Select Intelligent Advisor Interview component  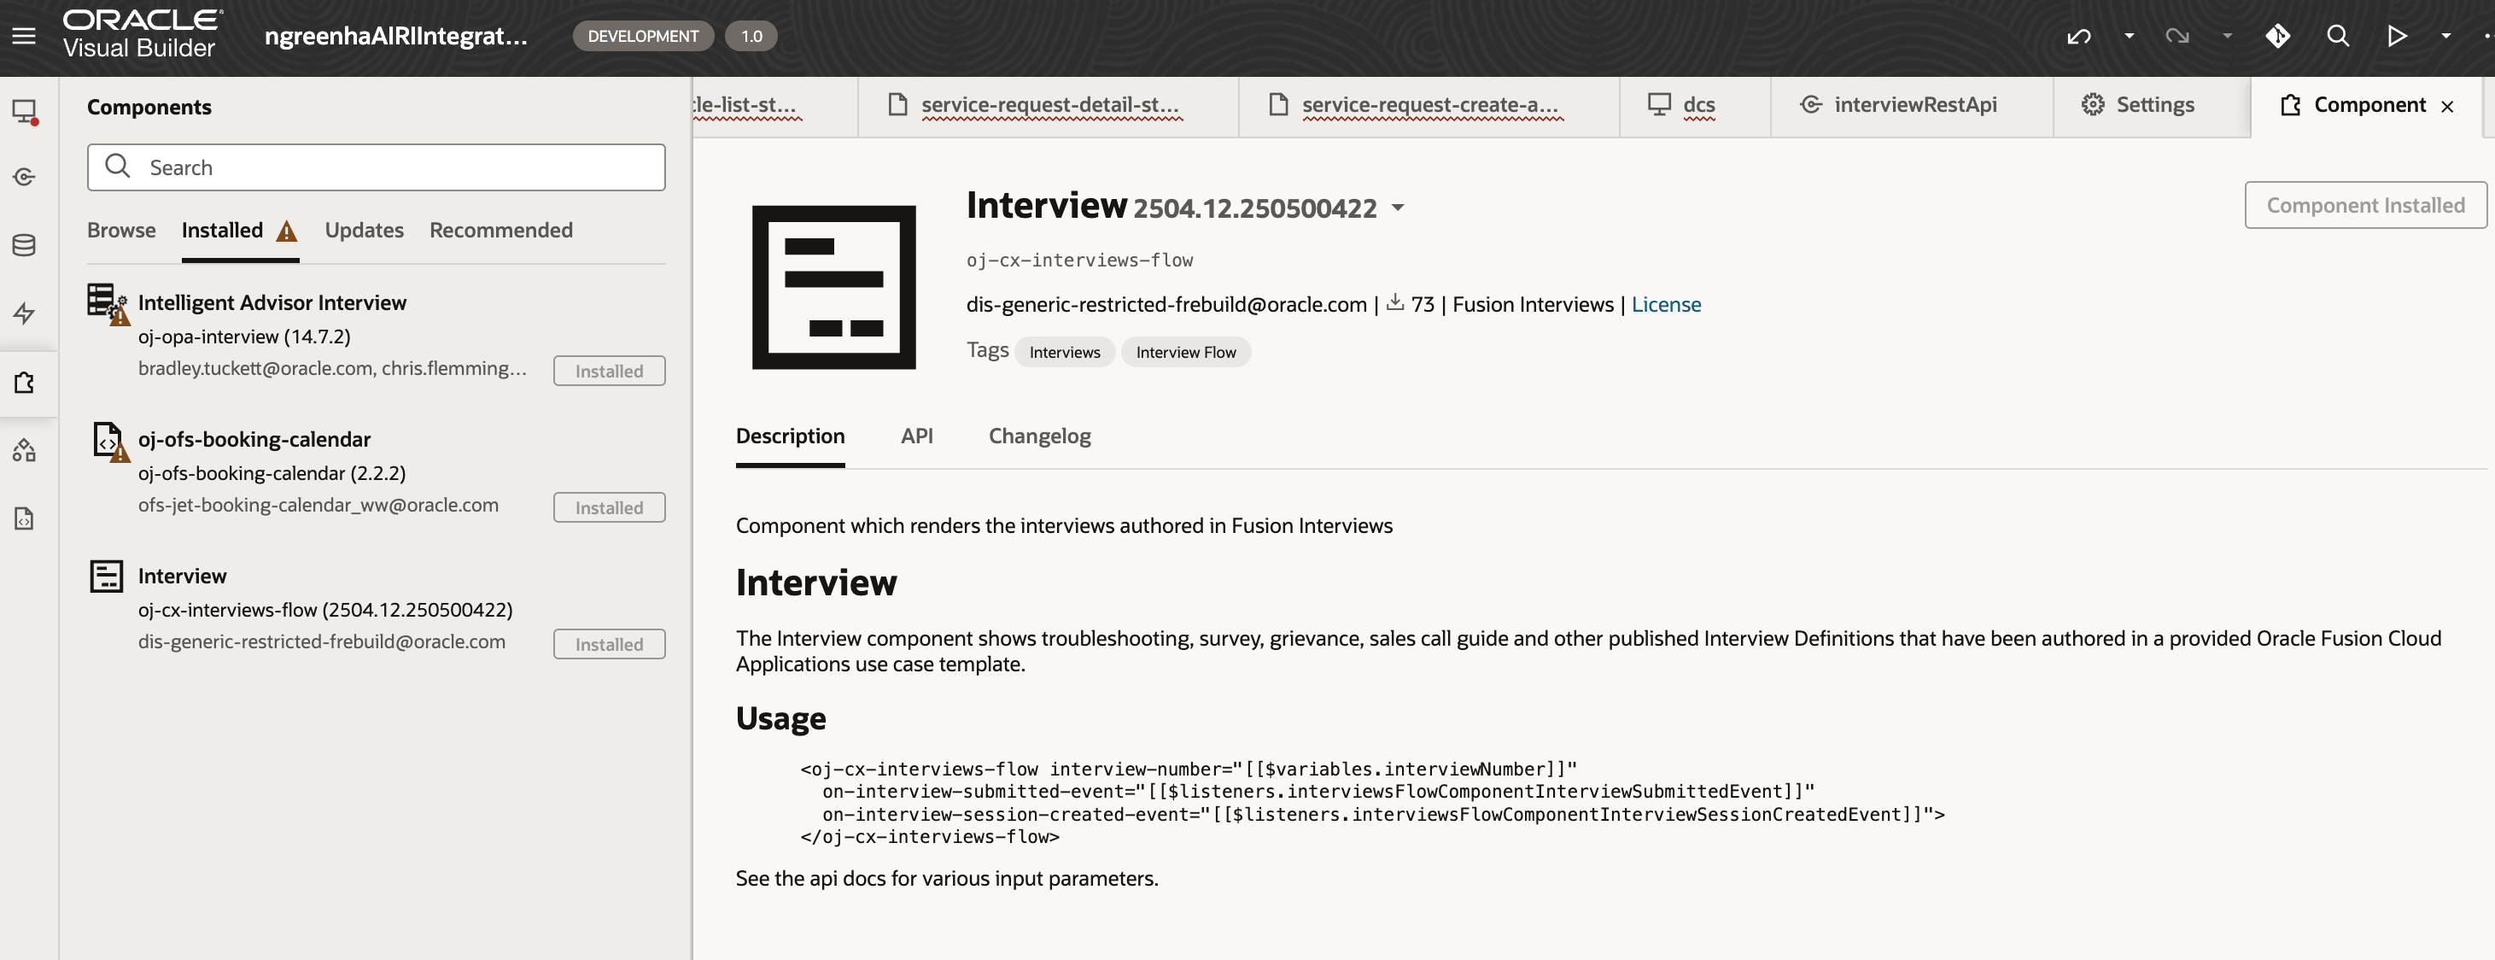pyautogui.click(x=272, y=303)
